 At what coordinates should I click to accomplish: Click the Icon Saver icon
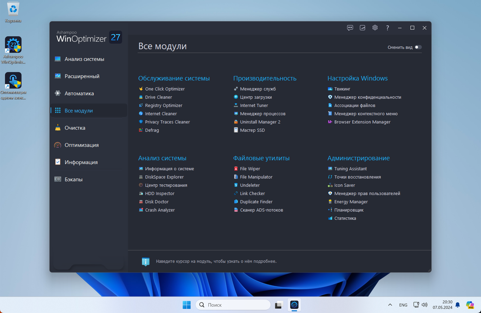(330, 185)
